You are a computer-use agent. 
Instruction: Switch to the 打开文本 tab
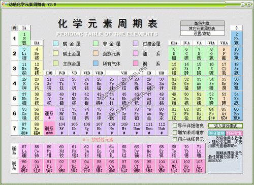[x=234, y=133]
